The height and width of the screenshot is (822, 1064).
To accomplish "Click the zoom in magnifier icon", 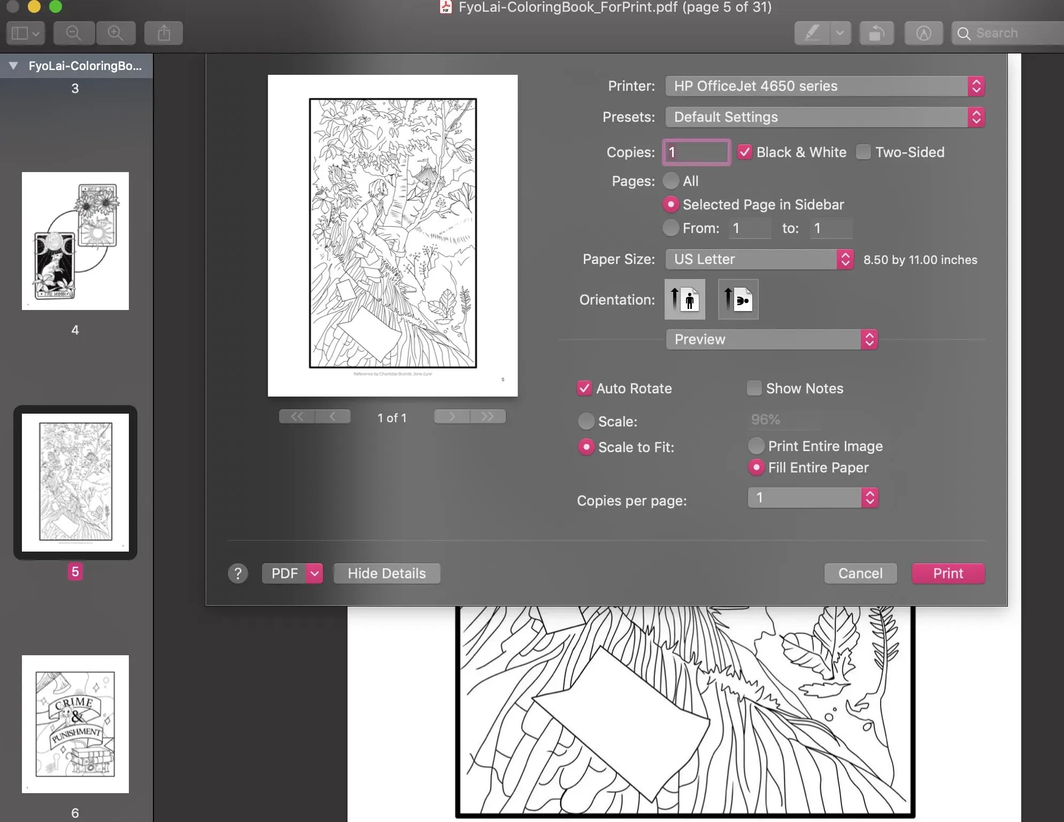I will (x=115, y=33).
